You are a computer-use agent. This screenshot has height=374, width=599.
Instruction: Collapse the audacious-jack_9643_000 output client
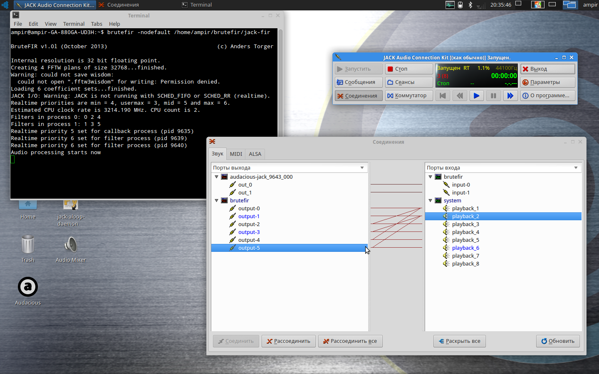click(216, 177)
